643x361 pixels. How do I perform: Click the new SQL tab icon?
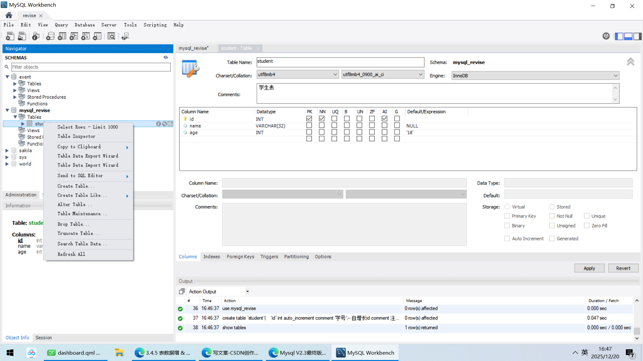coord(10,36)
